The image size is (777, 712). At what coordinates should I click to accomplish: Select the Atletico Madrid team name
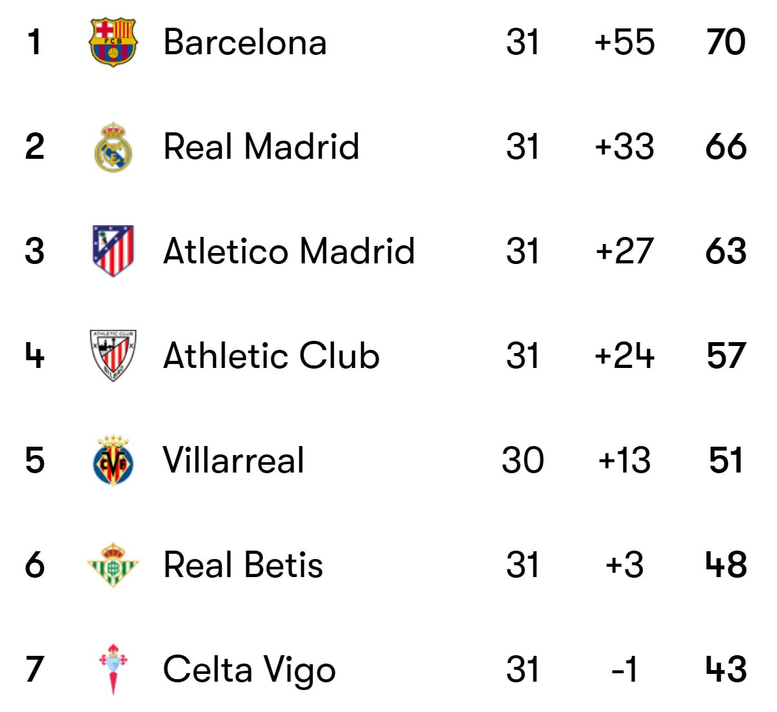289,251
